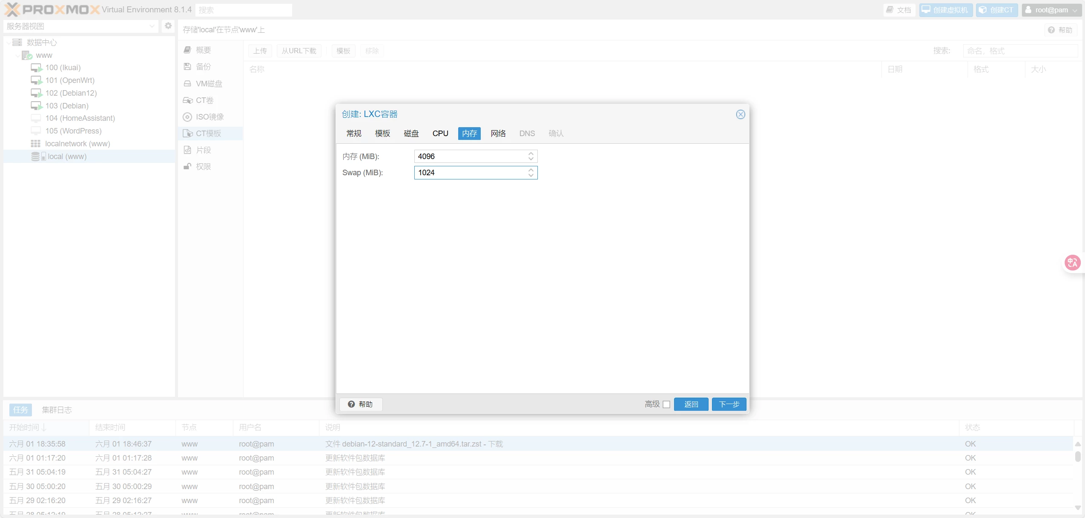Click the 返回 back button

[691, 404]
